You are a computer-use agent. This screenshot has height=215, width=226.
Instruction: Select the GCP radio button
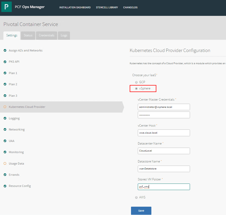(136, 82)
